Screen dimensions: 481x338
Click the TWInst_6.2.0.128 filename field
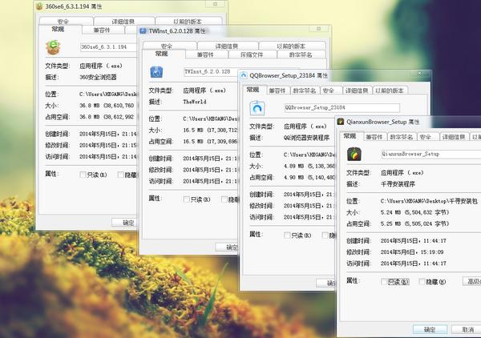pyautogui.click(x=211, y=72)
